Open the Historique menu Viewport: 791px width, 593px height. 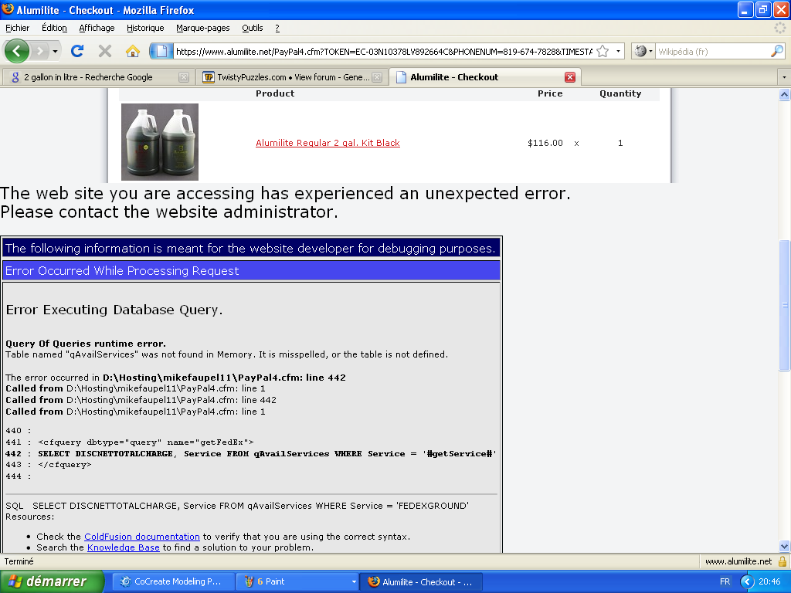point(145,29)
